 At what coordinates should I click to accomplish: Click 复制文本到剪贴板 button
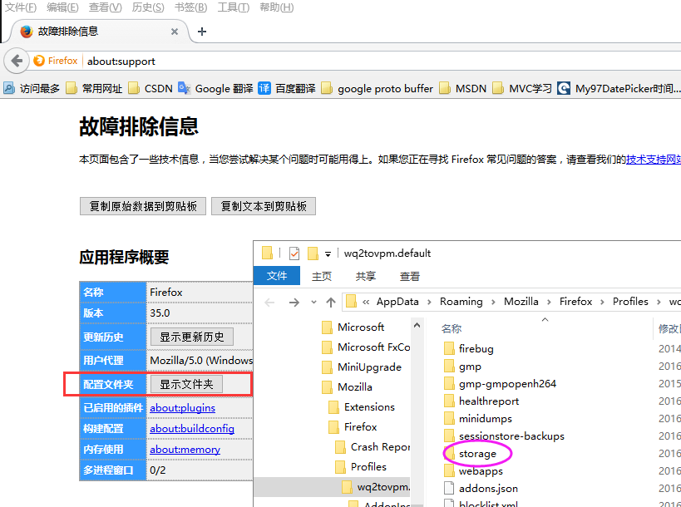click(264, 206)
